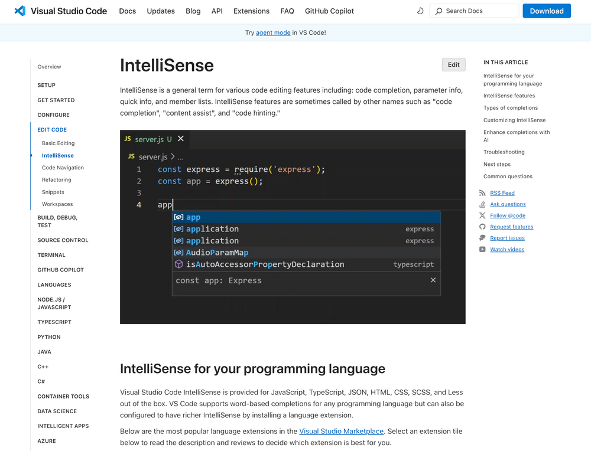Click the Report issues chat icon
Screen dimensions: 591x451
pyautogui.click(x=482, y=238)
